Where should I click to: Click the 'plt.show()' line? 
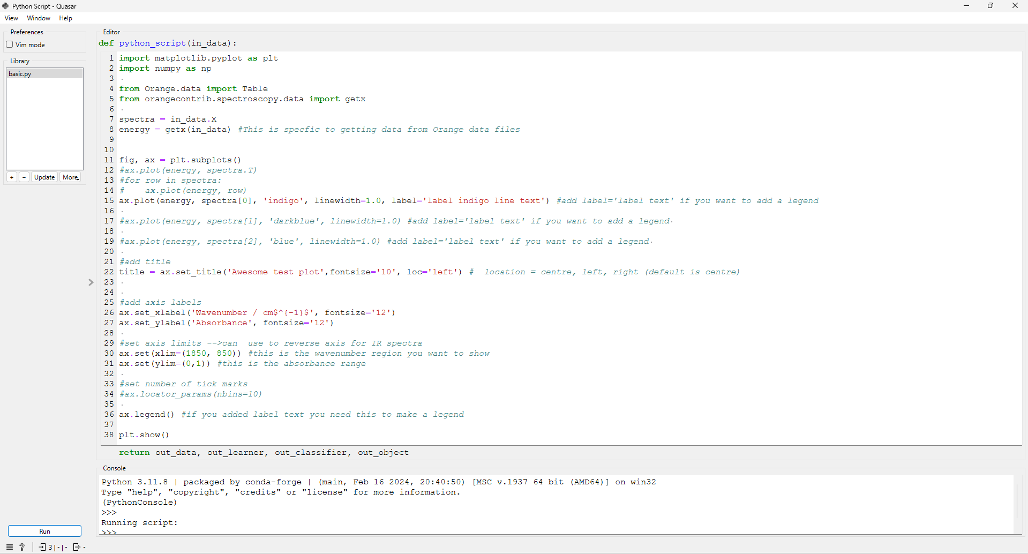point(144,435)
